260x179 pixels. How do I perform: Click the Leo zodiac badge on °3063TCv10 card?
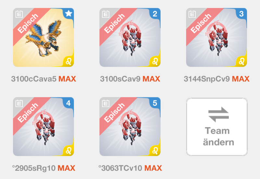tap(155, 151)
